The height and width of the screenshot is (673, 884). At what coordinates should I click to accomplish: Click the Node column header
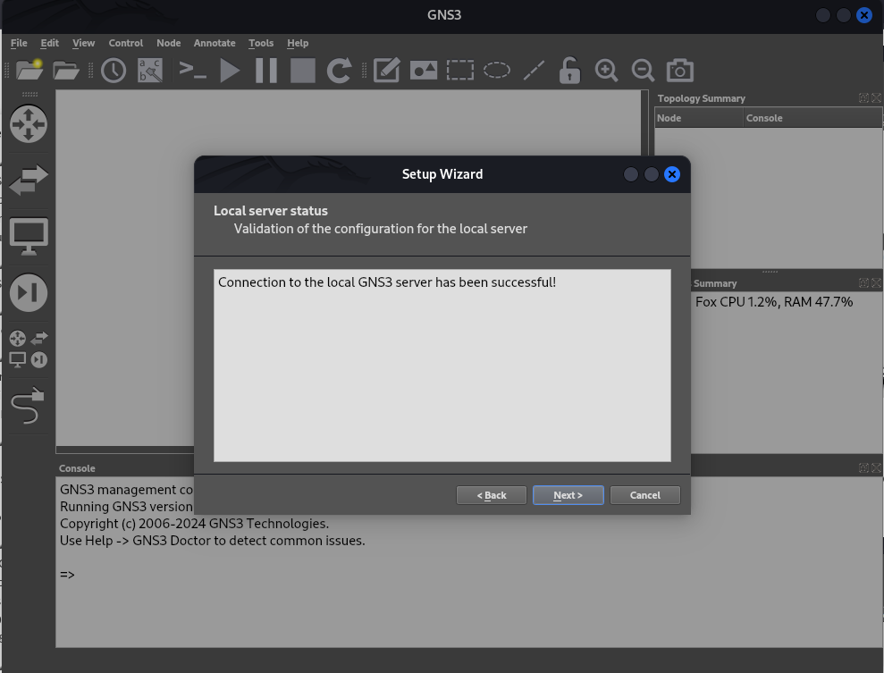pyautogui.click(x=698, y=118)
